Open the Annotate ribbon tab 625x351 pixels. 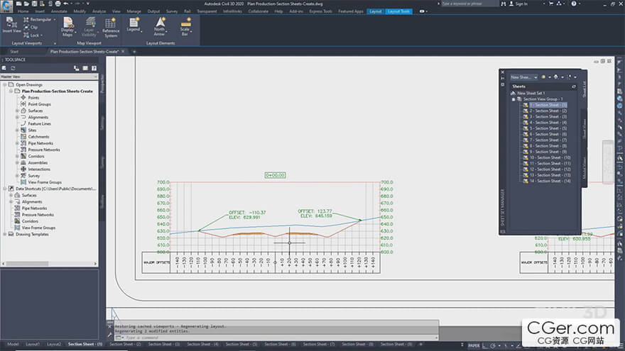click(59, 11)
